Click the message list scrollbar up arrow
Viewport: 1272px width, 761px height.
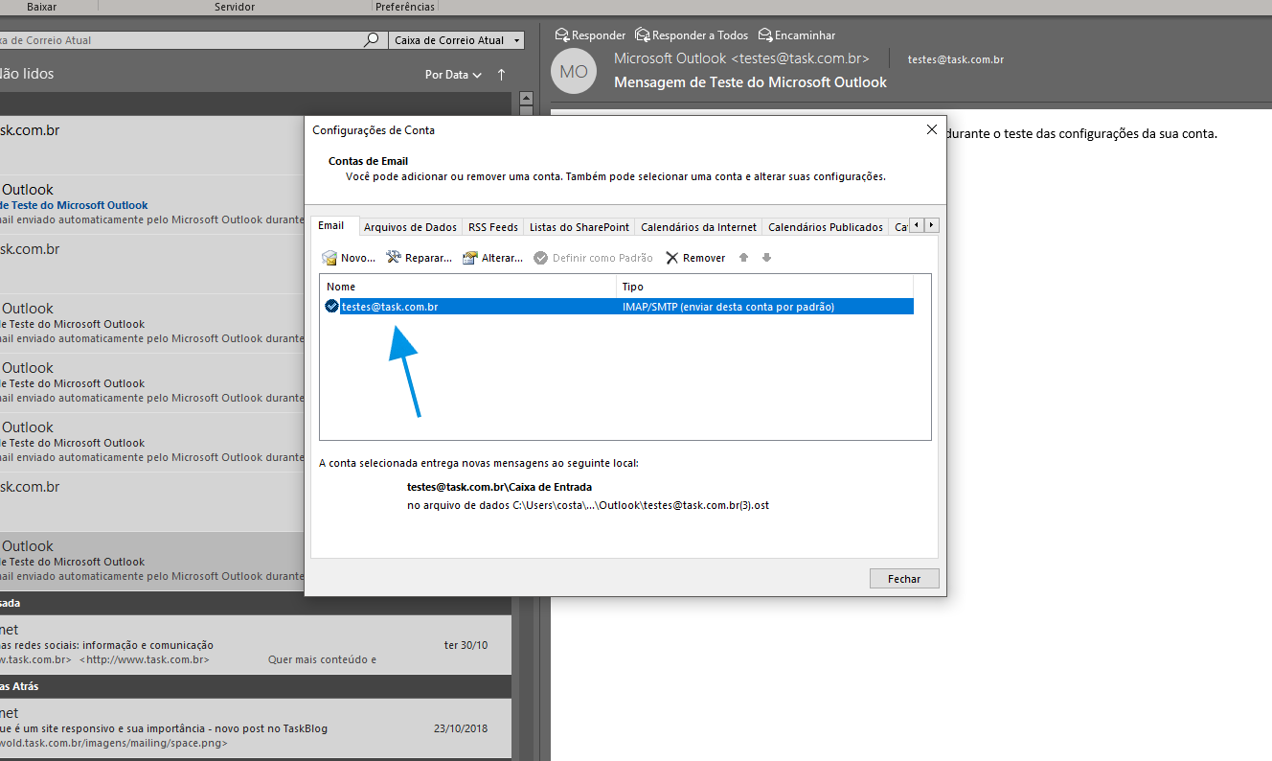(525, 98)
